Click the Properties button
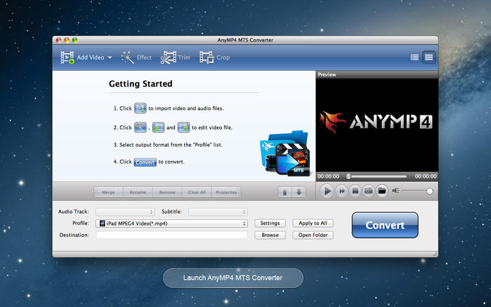491x307 pixels. pyautogui.click(x=226, y=192)
